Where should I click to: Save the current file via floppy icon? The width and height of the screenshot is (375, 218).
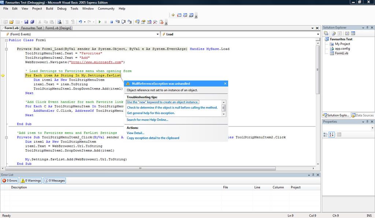pos(26,22)
